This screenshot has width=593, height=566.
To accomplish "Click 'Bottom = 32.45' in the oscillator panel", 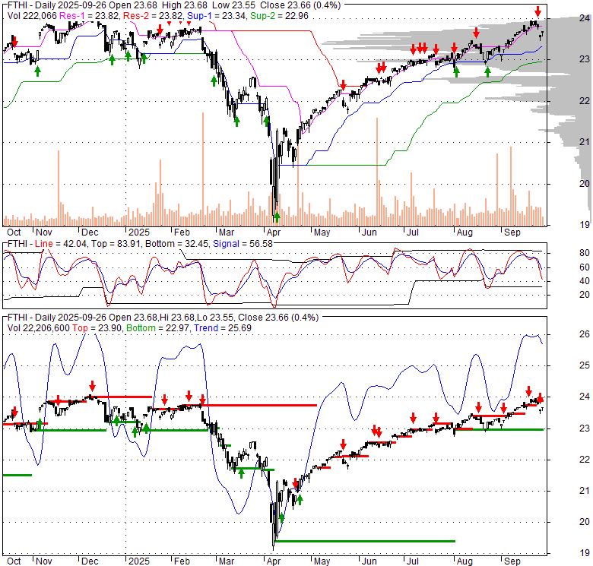I will [x=176, y=244].
